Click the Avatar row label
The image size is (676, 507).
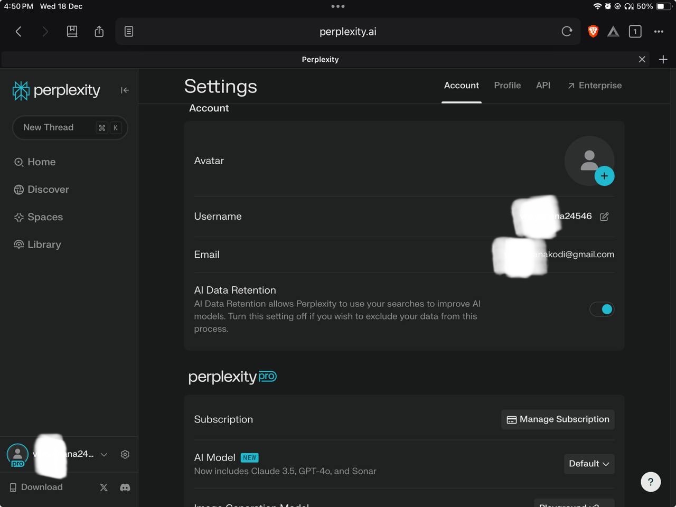tap(209, 161)
